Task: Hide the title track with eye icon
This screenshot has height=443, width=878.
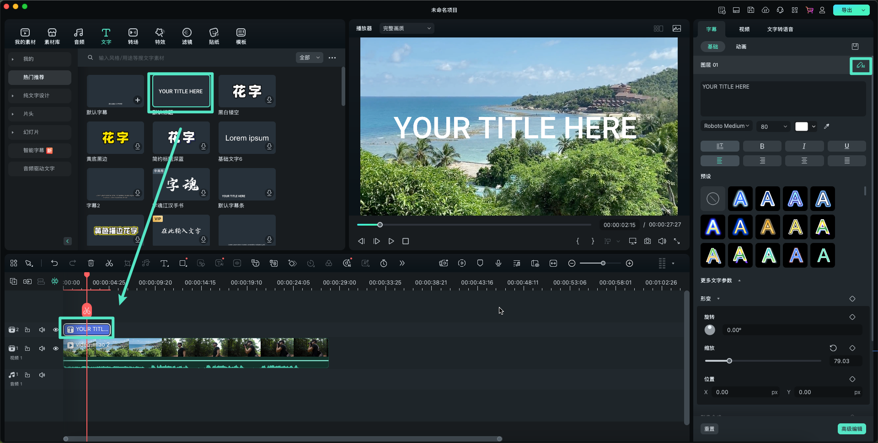Action: (56, 330)
